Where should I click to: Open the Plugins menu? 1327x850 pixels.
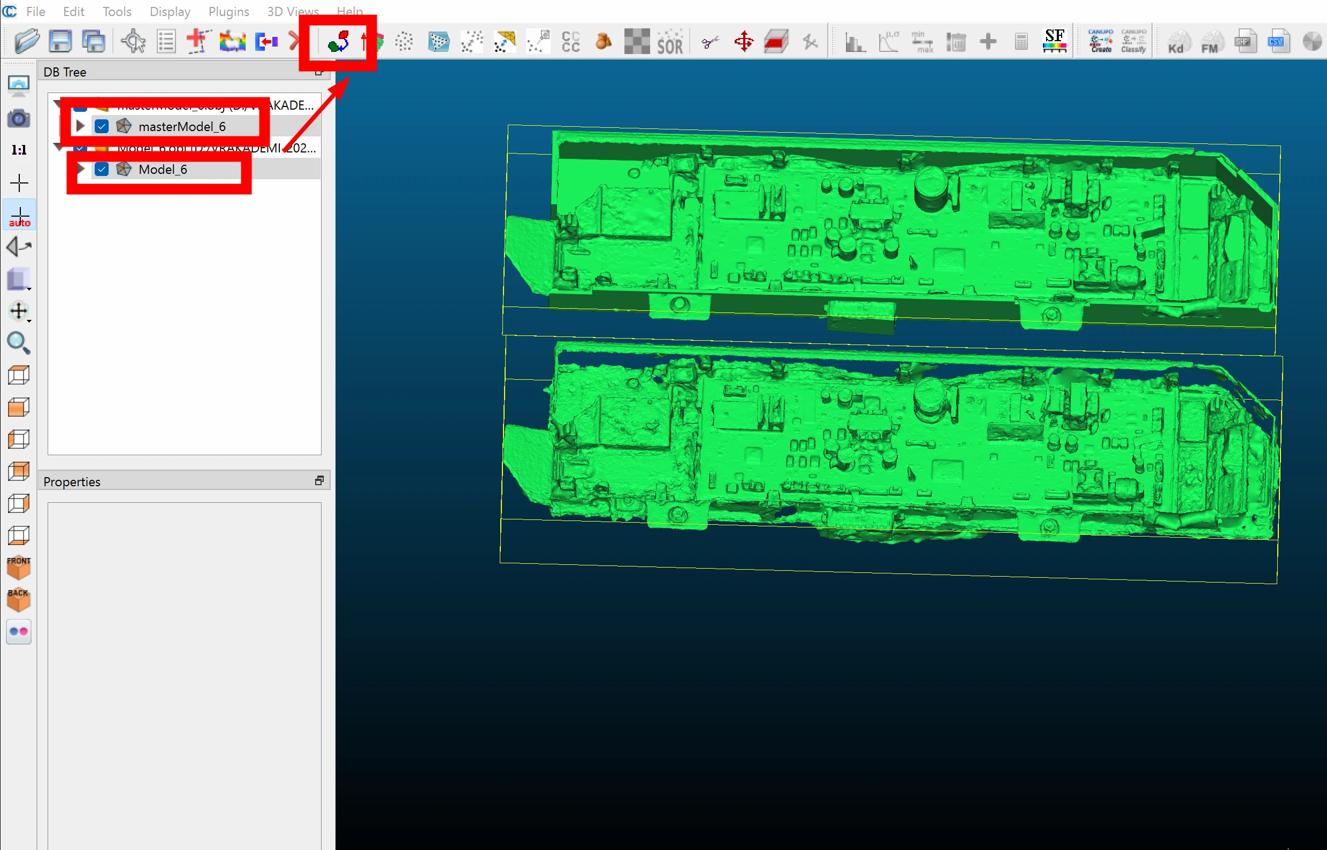point(228,12)
